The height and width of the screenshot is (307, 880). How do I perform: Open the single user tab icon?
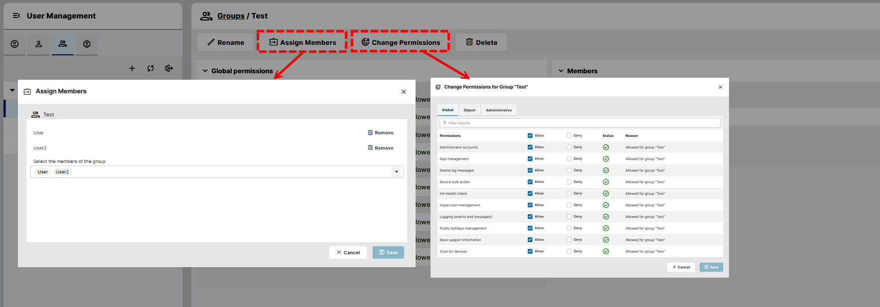(38, 44)
